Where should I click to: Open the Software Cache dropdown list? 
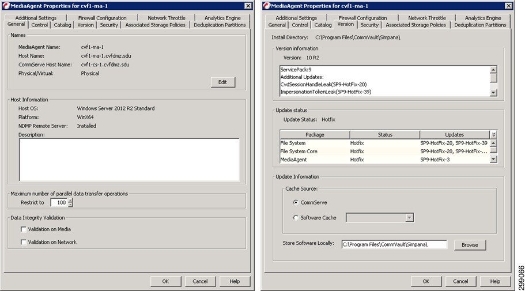click(409, 218)
